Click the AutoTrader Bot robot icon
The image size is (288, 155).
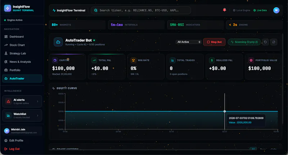pos(58,42)
